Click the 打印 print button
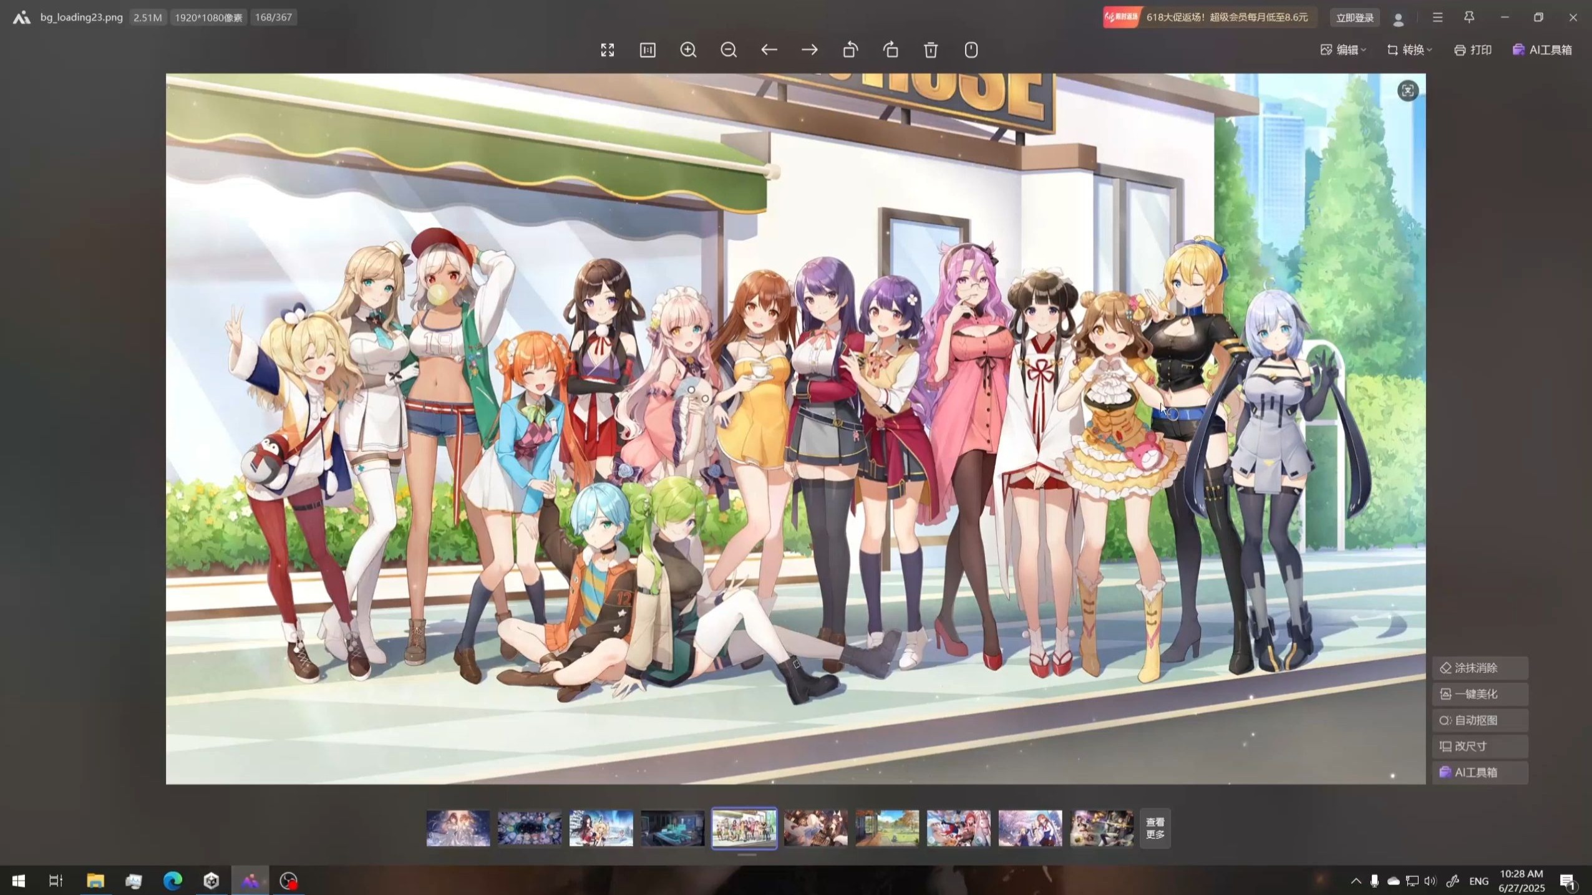This screenshot has width=1592, height=895. [1472, 50]
